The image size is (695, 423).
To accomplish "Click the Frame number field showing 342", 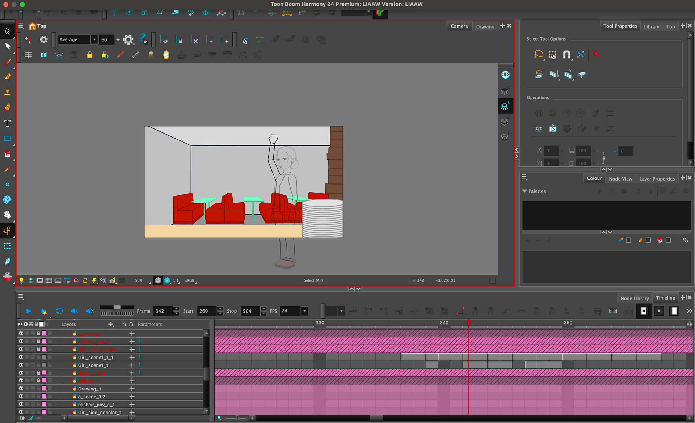I will click(163, 311).
